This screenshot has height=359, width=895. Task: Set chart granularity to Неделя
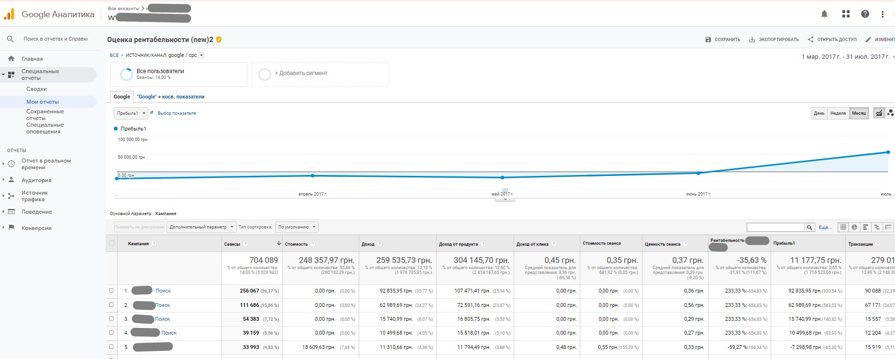pos(838,113)
